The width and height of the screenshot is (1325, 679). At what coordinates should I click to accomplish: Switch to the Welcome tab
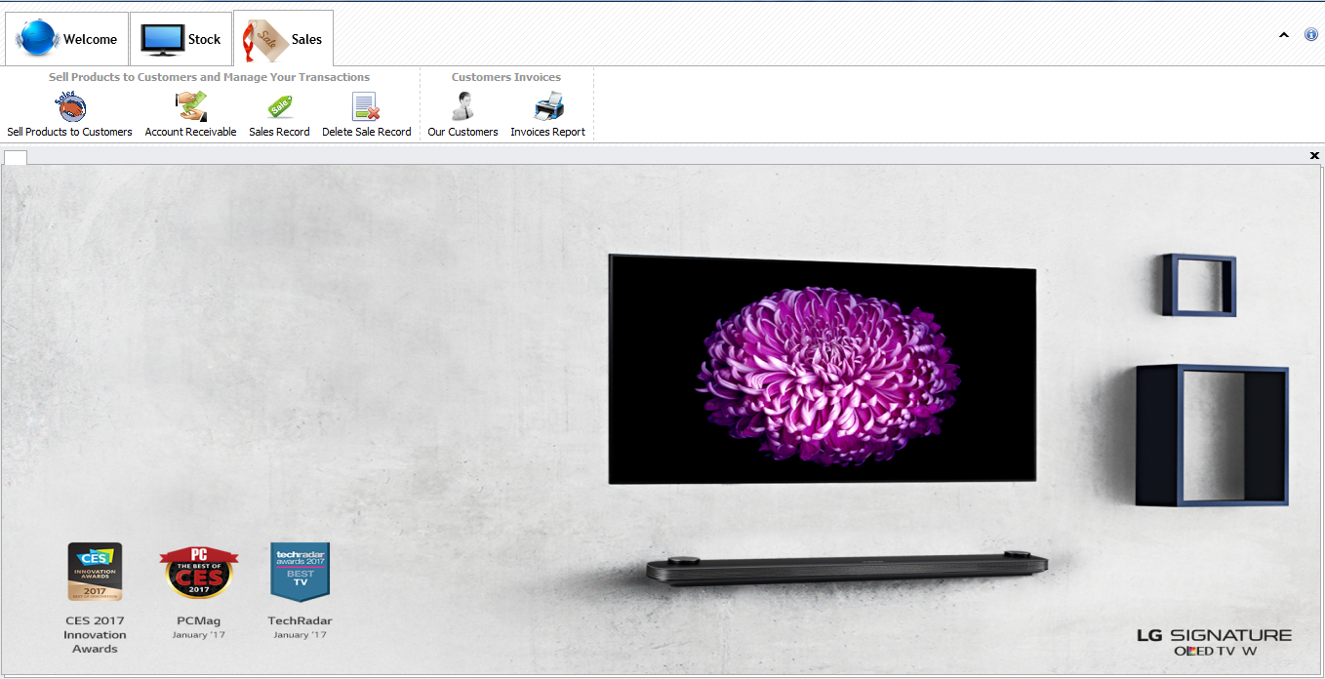point(66,39)
